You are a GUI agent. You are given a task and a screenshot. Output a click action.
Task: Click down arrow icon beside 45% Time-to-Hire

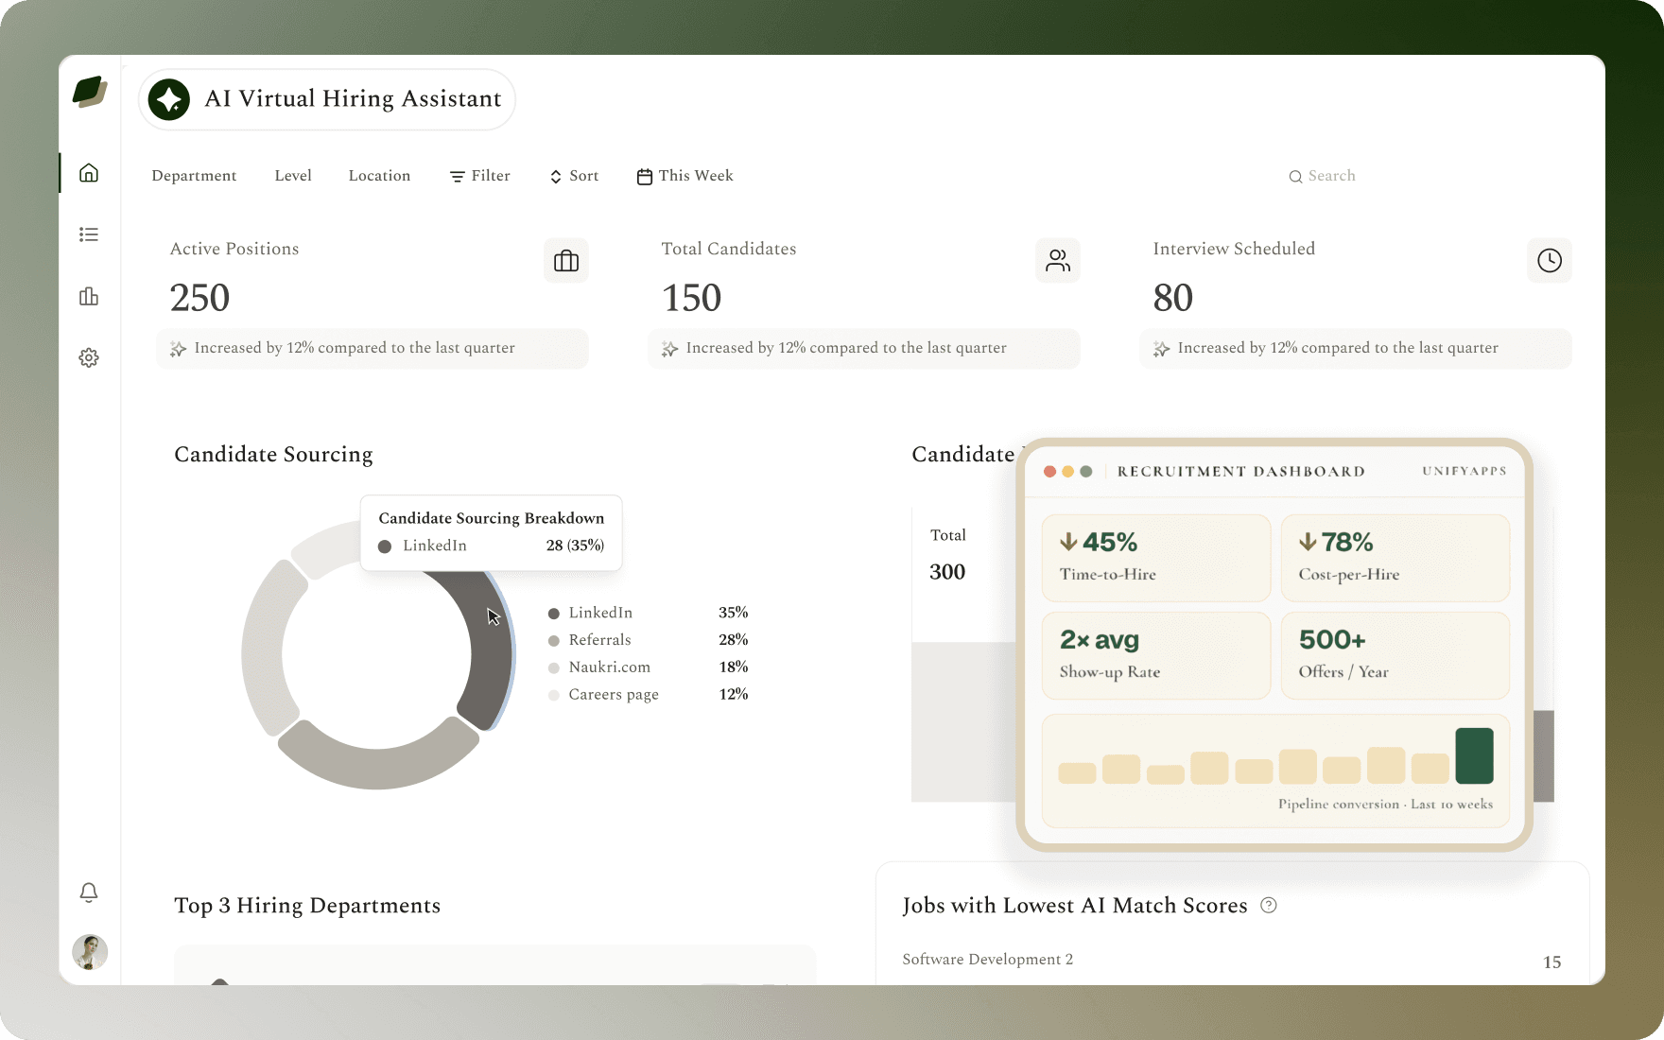coord(1068,542)
